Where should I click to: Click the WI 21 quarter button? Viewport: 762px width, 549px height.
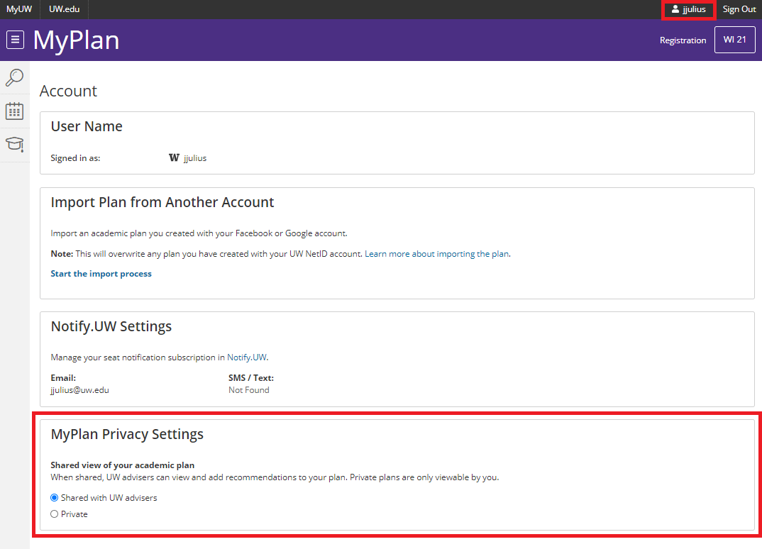[x=735, y=40]
